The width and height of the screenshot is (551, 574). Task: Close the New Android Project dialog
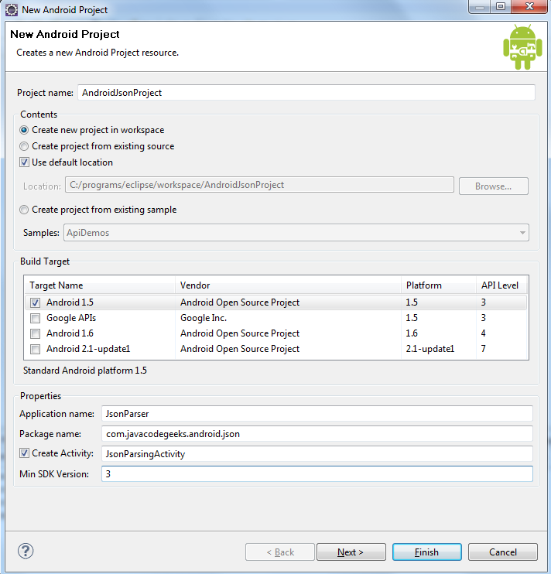coord(530,7)
